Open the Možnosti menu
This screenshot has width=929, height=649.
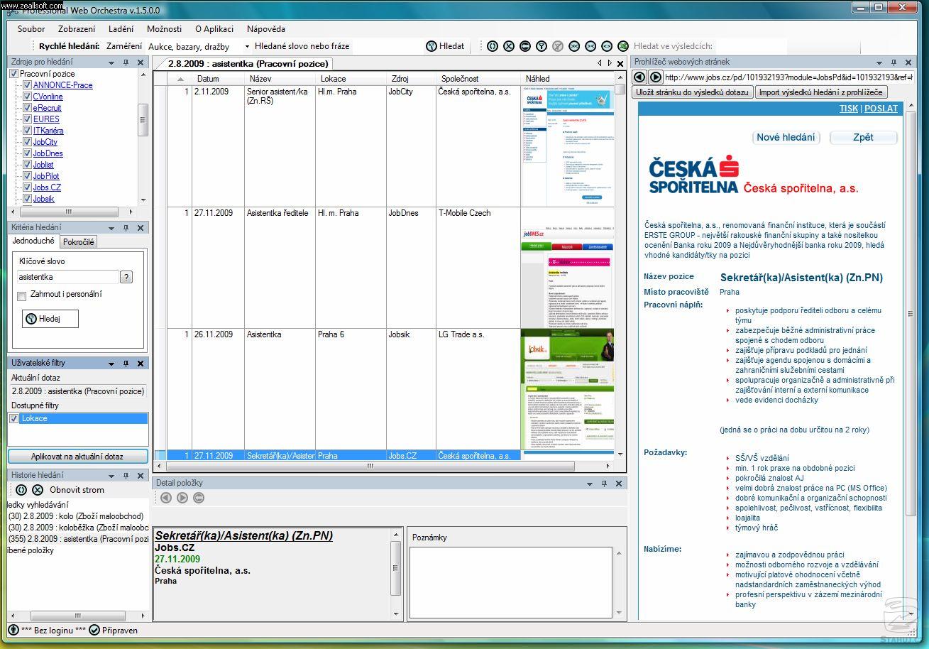point(164,29)
